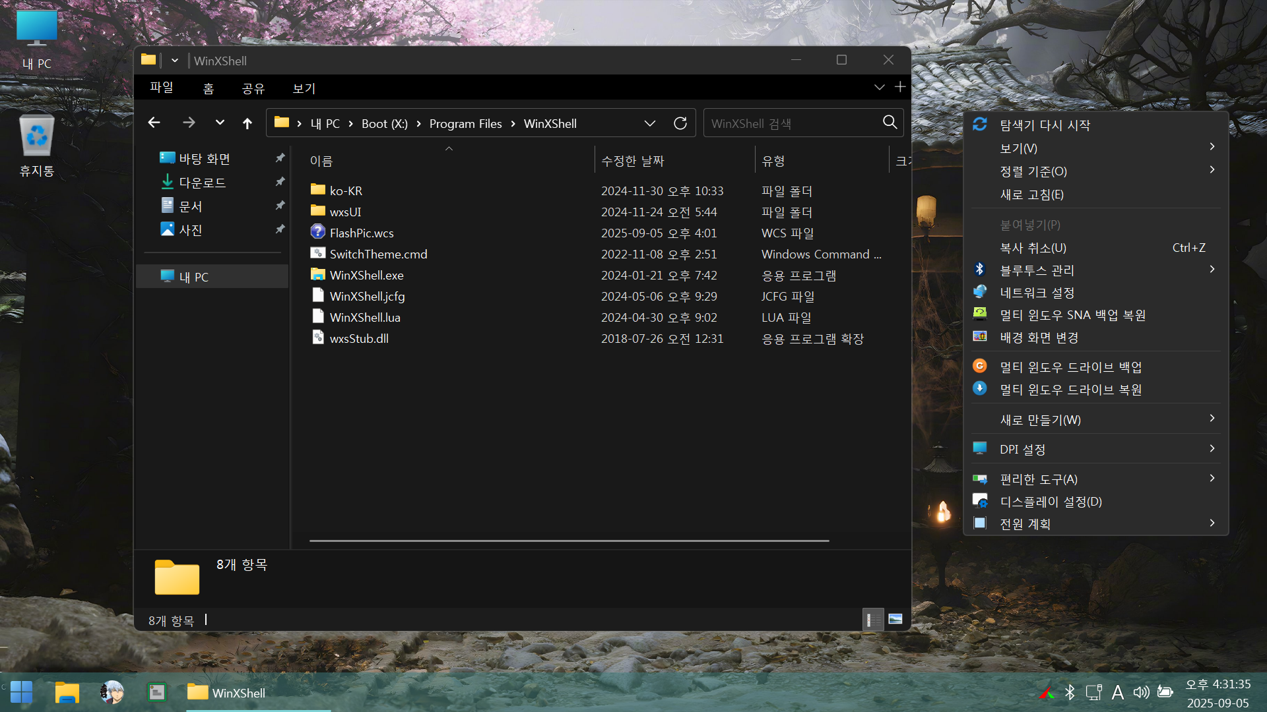Sort by 수정한 날짜 column header
The image size is (1267, 712).
(632, 161)
